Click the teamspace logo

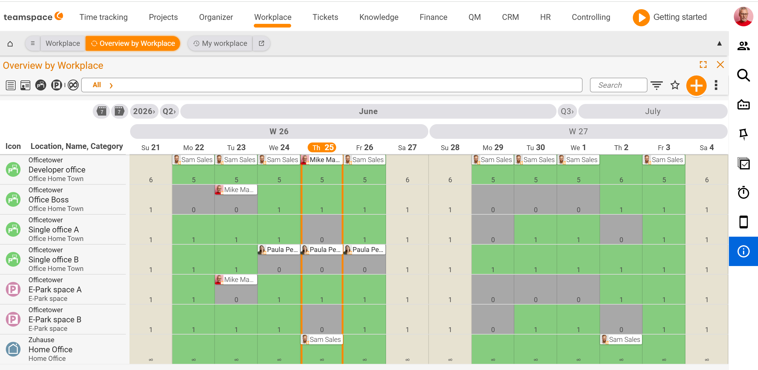(33, 17)
